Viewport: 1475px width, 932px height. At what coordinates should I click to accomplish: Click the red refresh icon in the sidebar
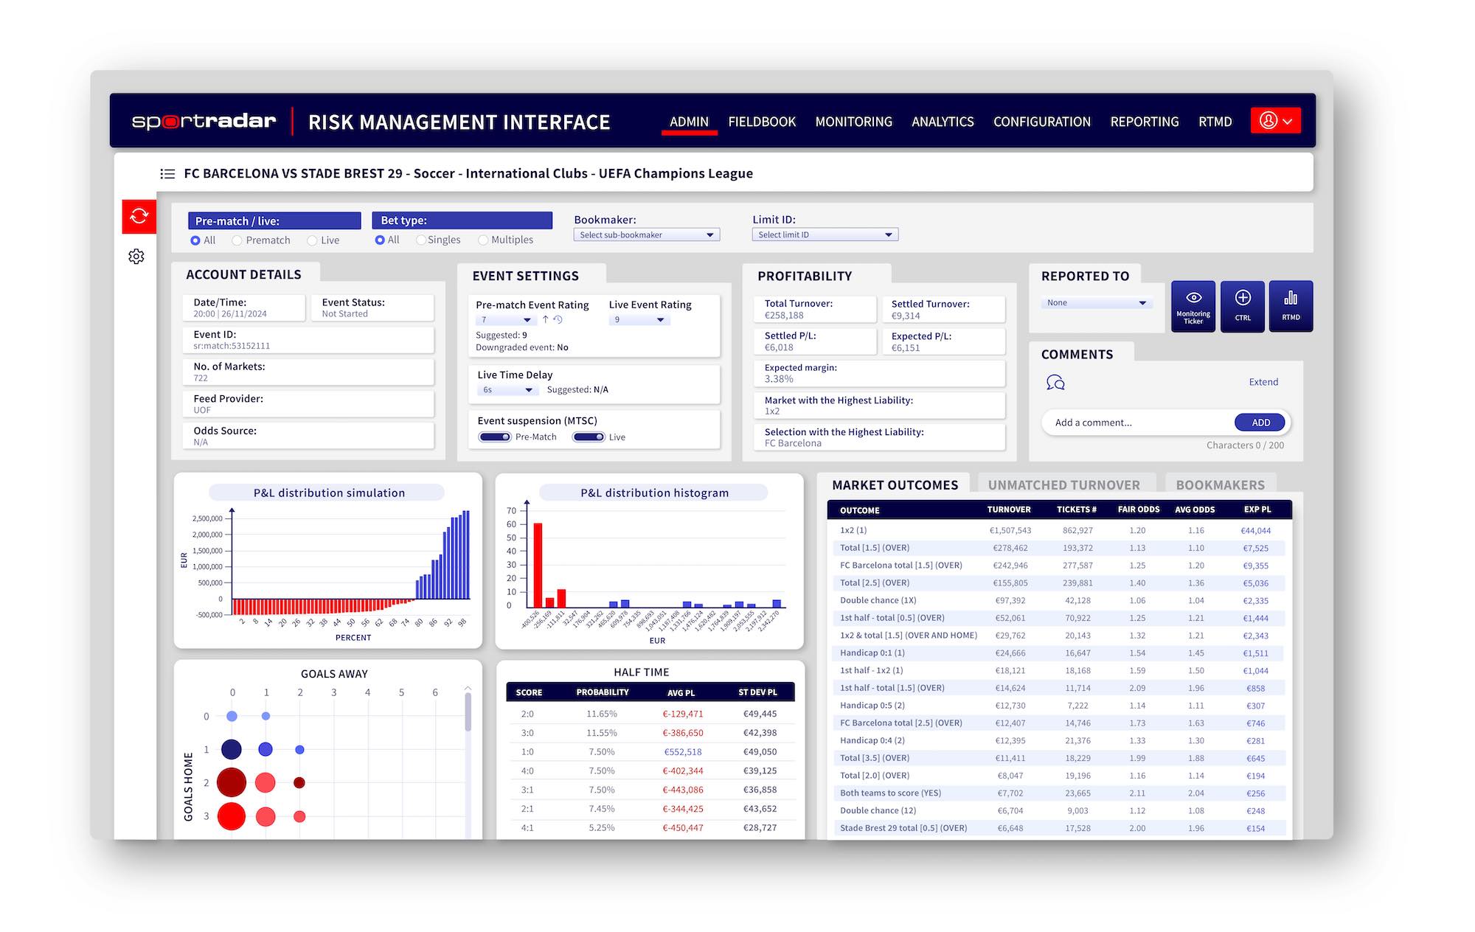(x=139, y=216)
